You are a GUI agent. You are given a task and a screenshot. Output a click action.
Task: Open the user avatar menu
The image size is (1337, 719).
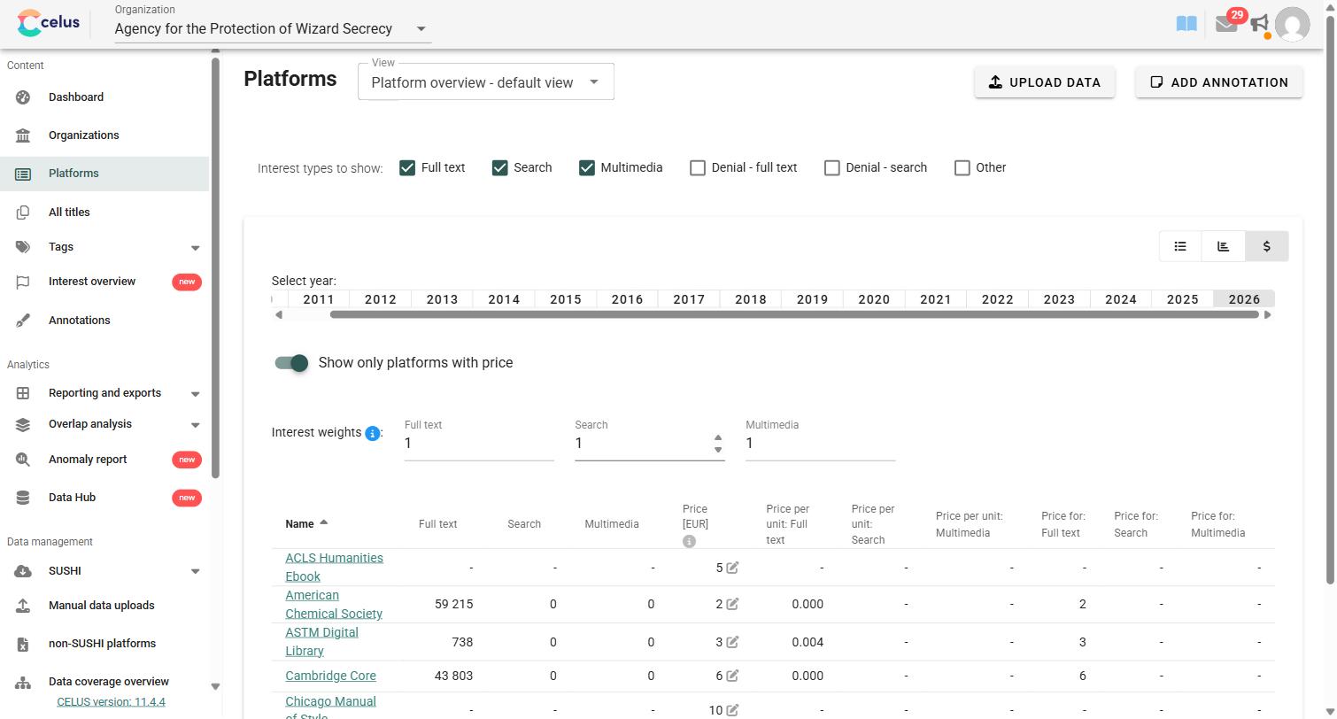(x=1292, y=24)
